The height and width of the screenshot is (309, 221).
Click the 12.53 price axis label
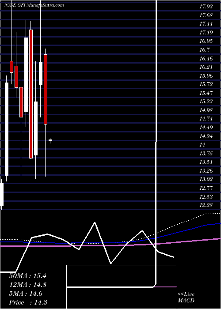[206, 196]
